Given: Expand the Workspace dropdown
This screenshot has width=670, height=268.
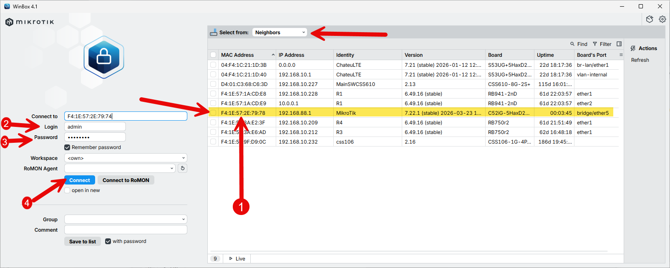Looking at the screenshot, I should point(126,158).
